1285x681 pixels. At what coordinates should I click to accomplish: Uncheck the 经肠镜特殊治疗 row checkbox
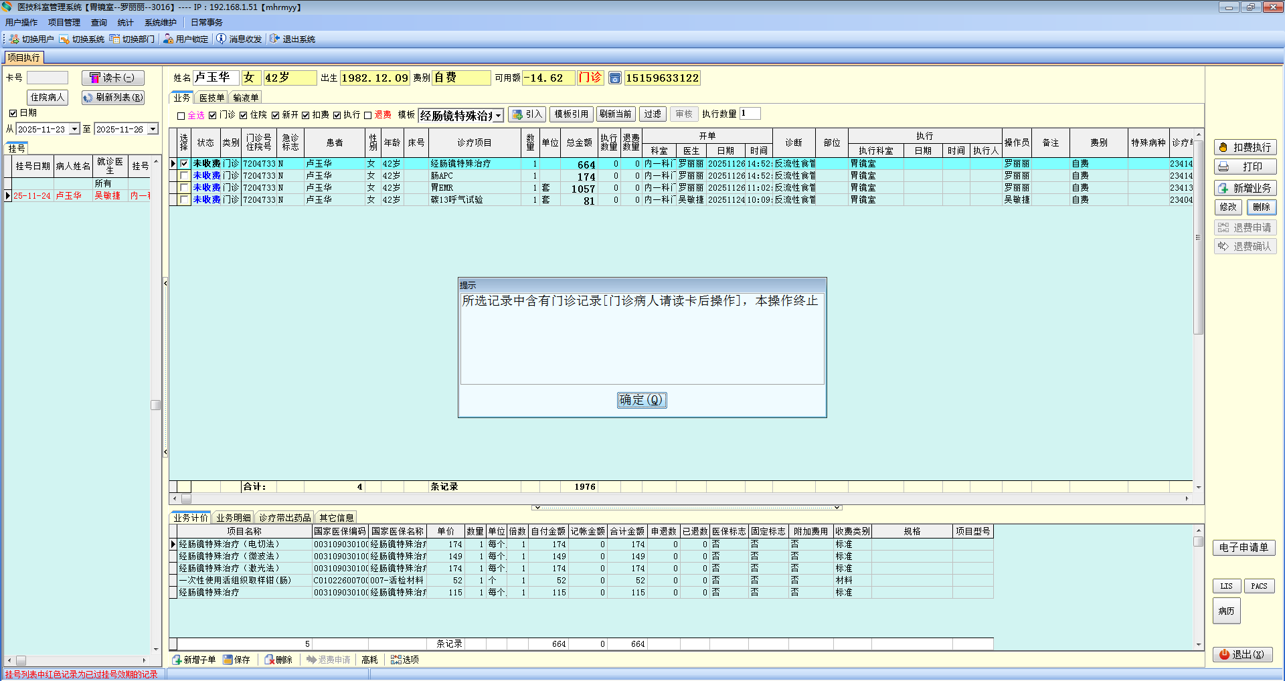click(x=184, y=163)
